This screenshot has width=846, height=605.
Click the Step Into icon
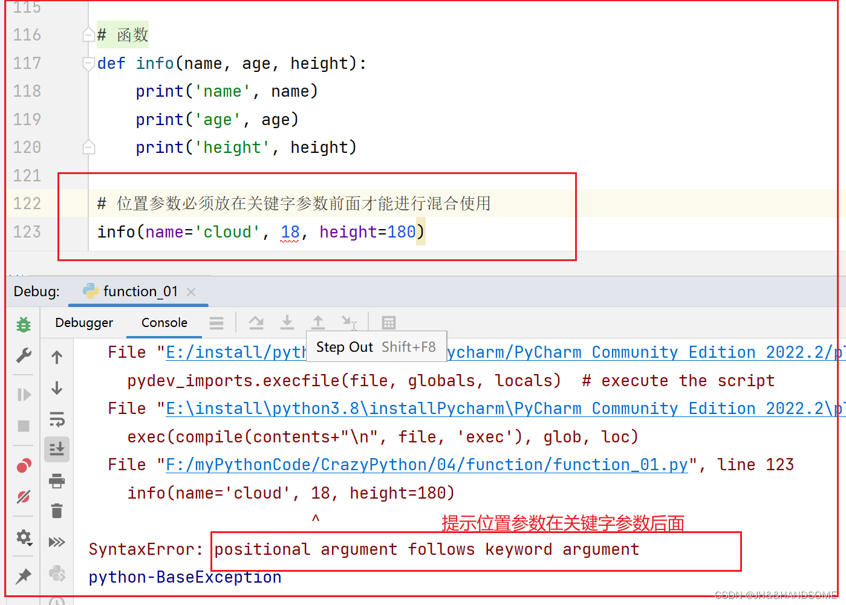coord(287,323)
